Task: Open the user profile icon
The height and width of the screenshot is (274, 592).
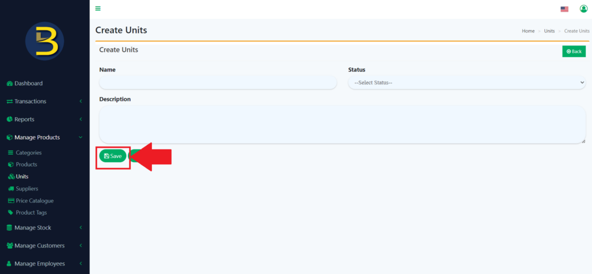Action: point(583,9)
